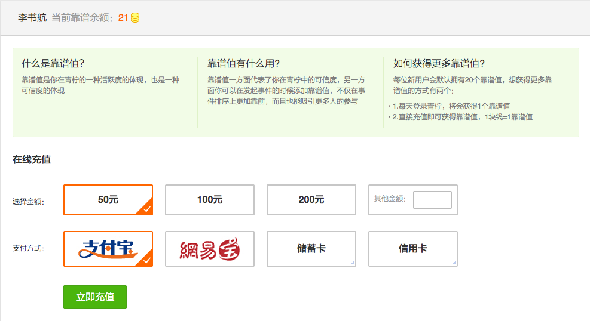Image resolution: width=590 pixels, height=321 pixels.
Task: Click the 其他金额 label text
Action: pos(390,199)
